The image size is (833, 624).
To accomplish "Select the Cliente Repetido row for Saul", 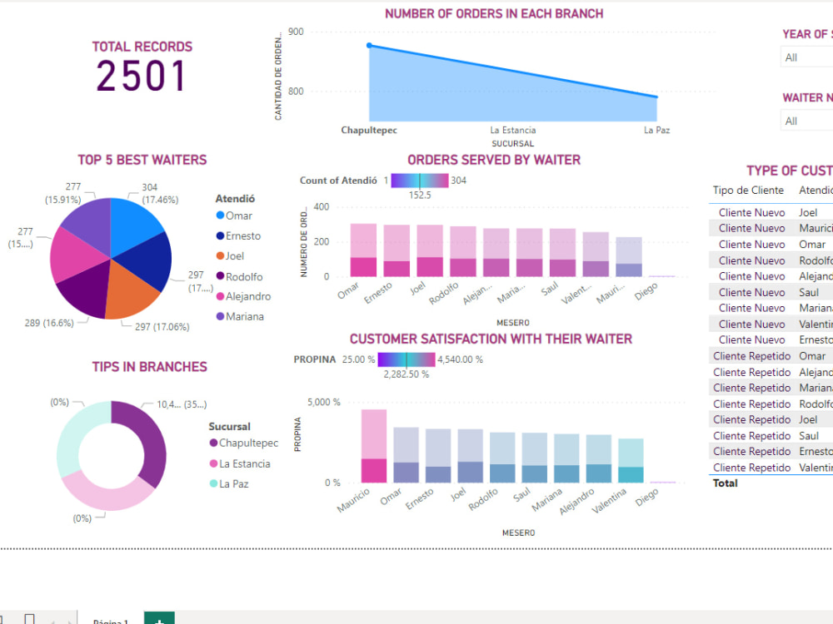I will pos(771,436).
